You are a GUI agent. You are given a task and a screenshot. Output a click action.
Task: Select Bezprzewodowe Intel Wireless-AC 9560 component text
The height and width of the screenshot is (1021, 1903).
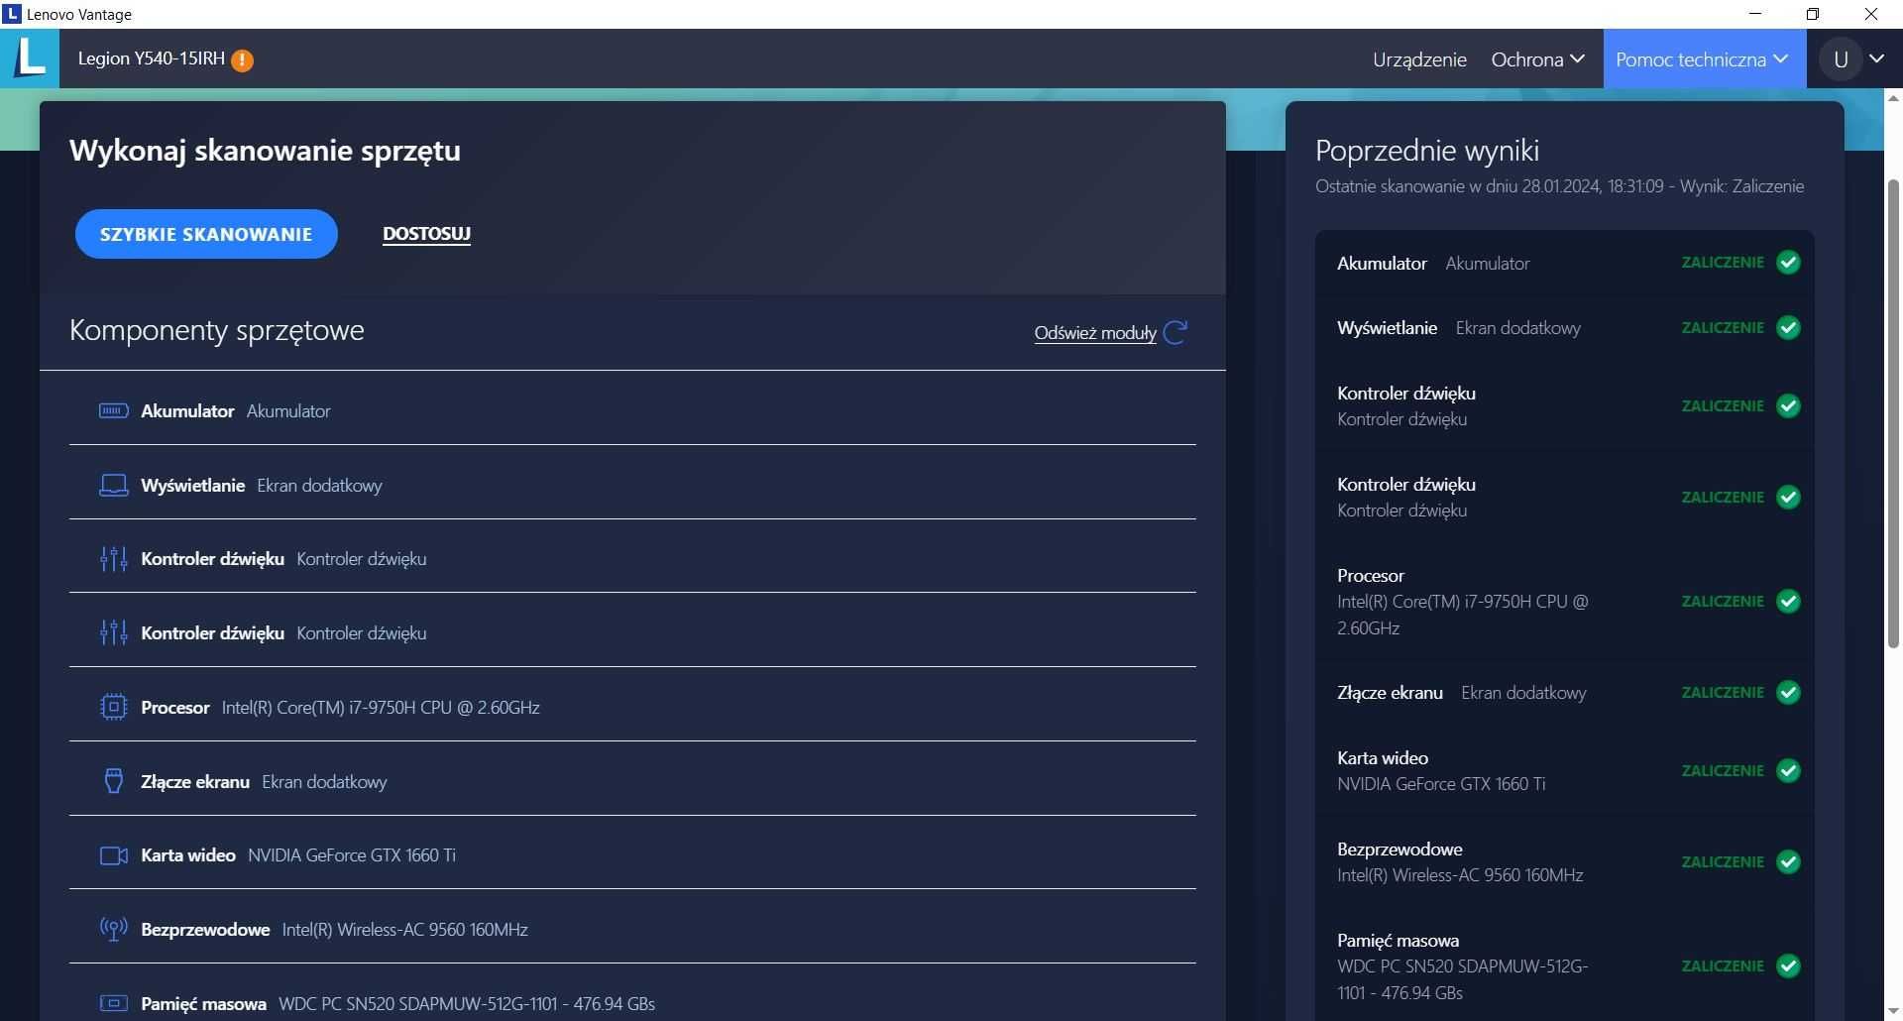(x=334, y=929)
